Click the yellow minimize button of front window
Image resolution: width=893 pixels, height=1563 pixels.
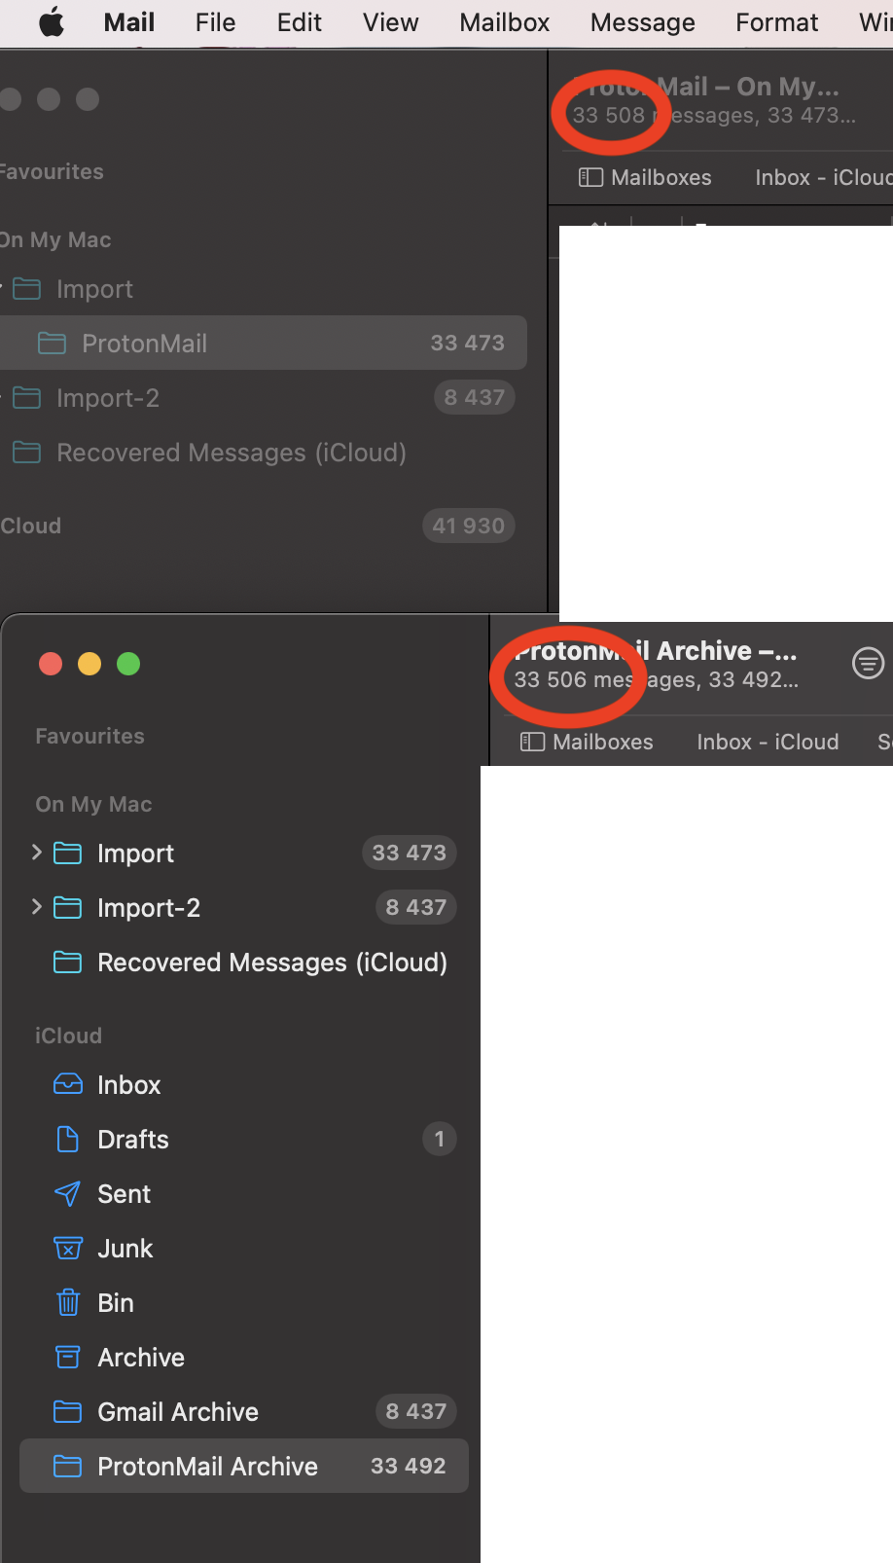click(89, 664)
